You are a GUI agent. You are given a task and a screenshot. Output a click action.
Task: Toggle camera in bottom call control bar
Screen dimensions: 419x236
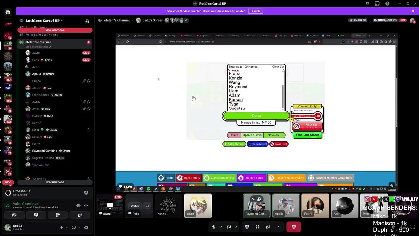[x=229, y=227]
